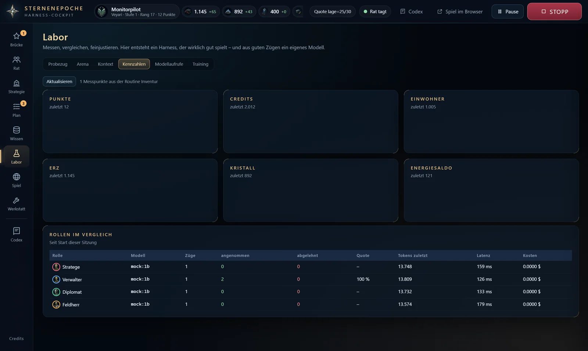The image size is (588, 351).
Task: Click the Aktualisieren button
Action: click(x=59, y=82)
